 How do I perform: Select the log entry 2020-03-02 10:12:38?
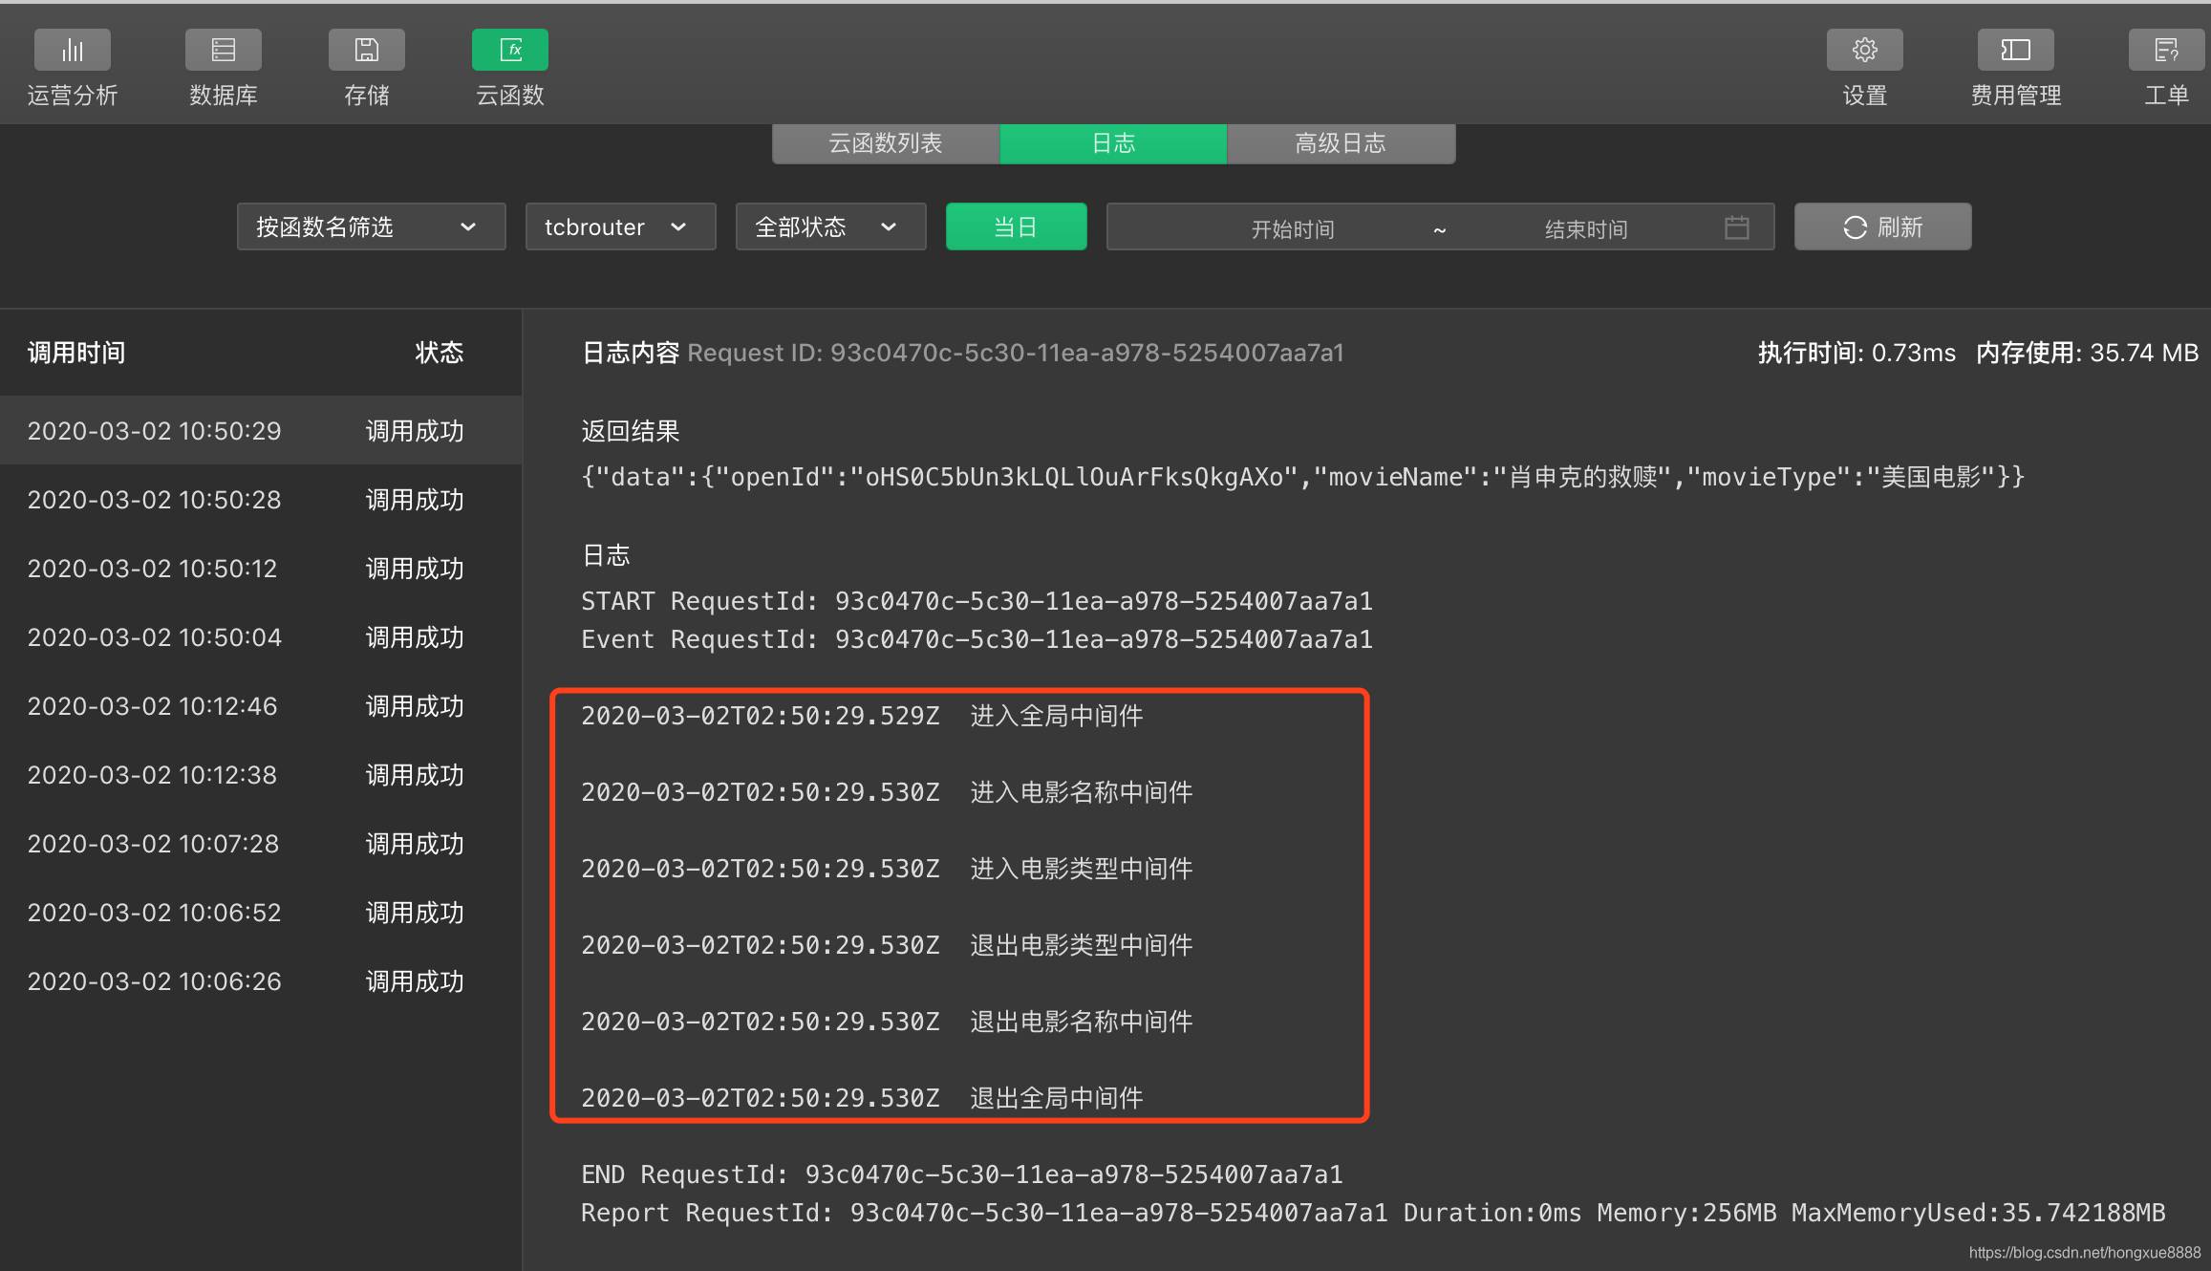pyautogui.click(x=261, y=774)
